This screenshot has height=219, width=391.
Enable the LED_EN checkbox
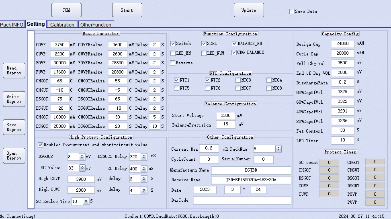point(173,53)
